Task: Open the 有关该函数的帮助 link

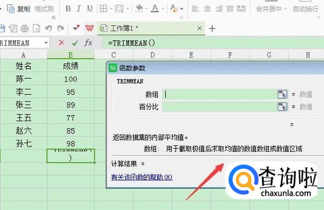Action: pos(142,177)
